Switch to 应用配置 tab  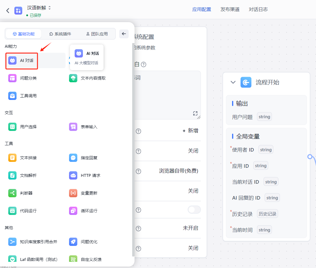tap(202, 9)
